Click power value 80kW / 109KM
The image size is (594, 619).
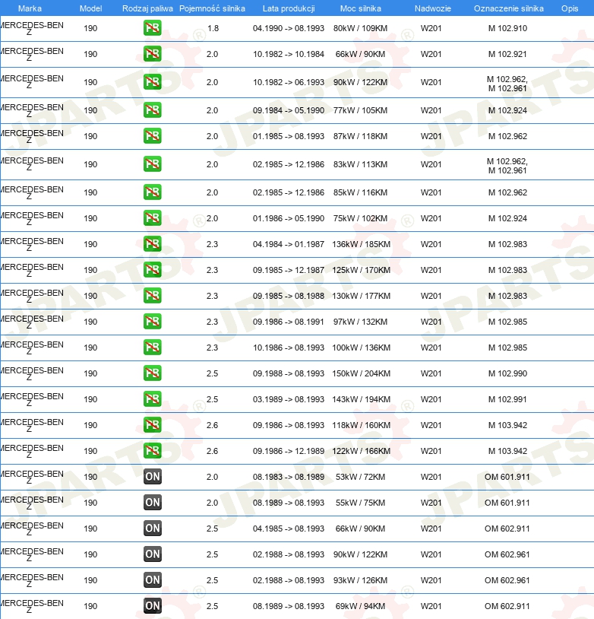pos(361,28)
